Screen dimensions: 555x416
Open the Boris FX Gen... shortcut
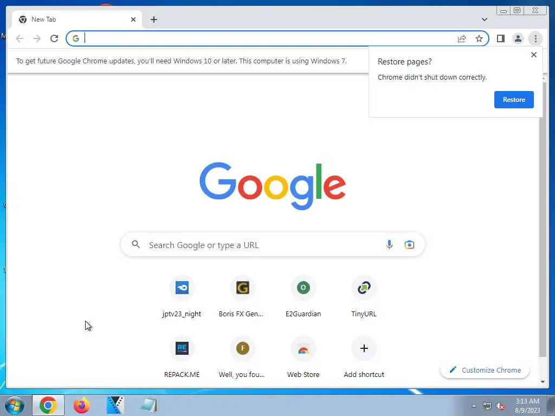coord(242,297)
